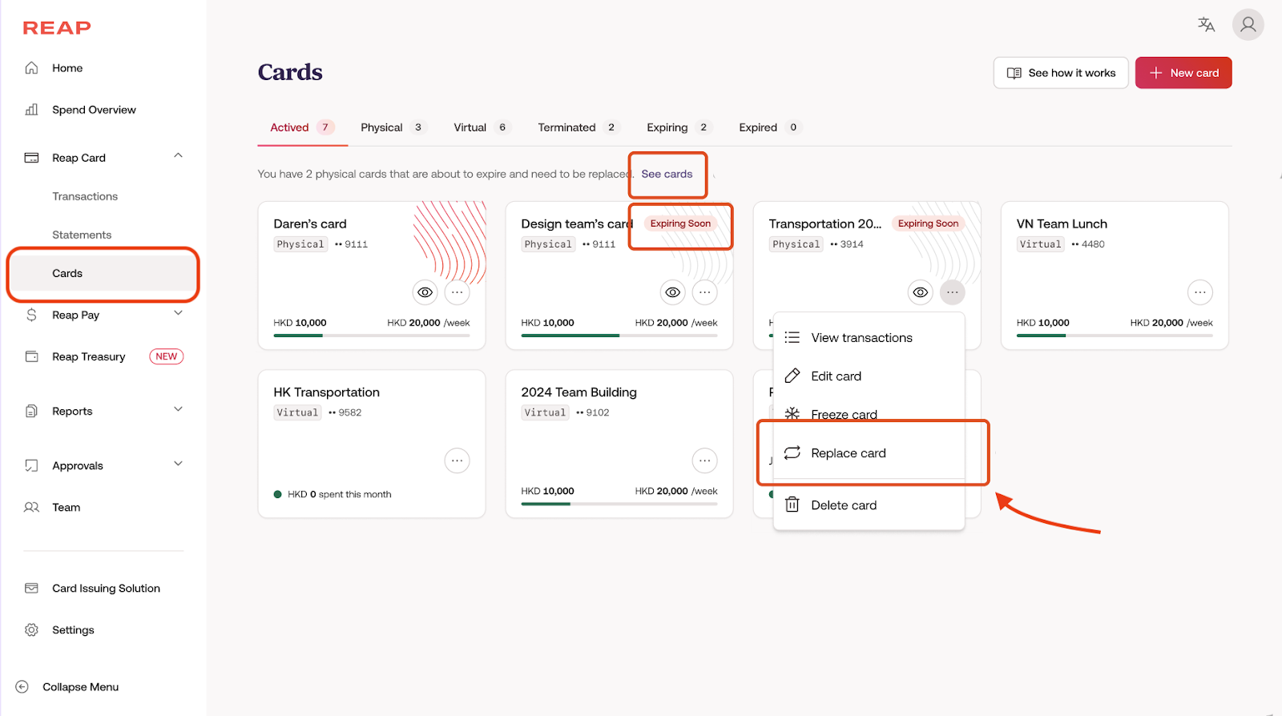Click the language translate icon
Viewport: 1282px width, 716px height.
1206,25
